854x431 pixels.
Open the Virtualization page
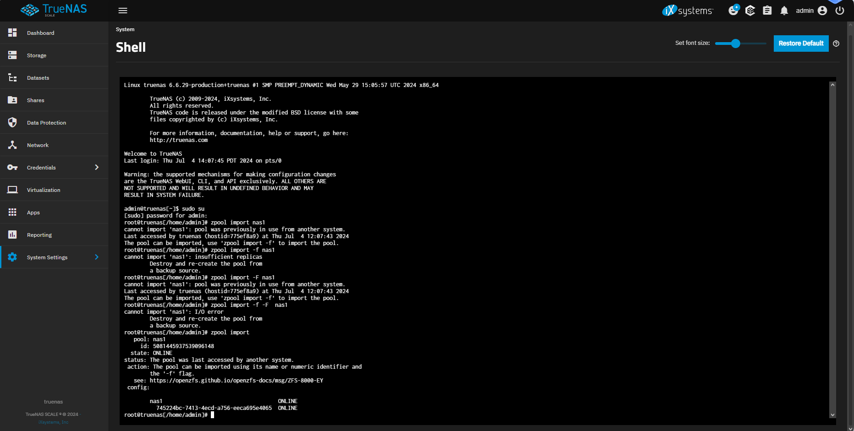pos(44,190)
